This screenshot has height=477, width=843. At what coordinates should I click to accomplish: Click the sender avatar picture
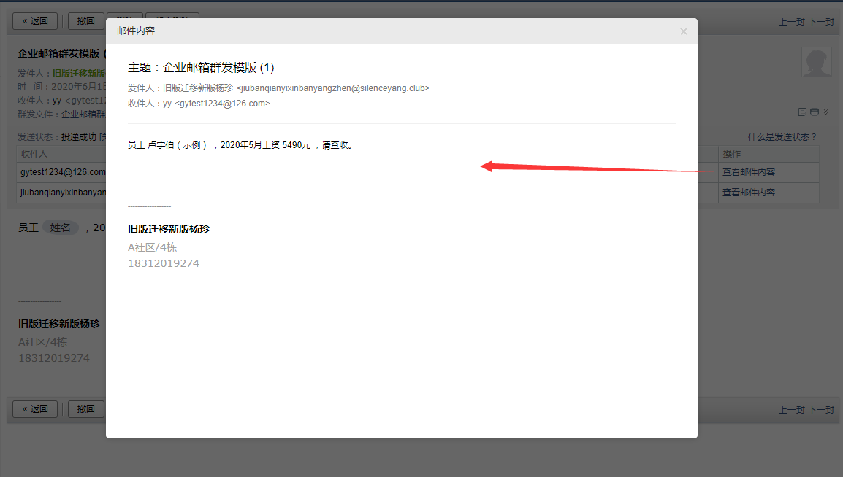pos(817,62)
